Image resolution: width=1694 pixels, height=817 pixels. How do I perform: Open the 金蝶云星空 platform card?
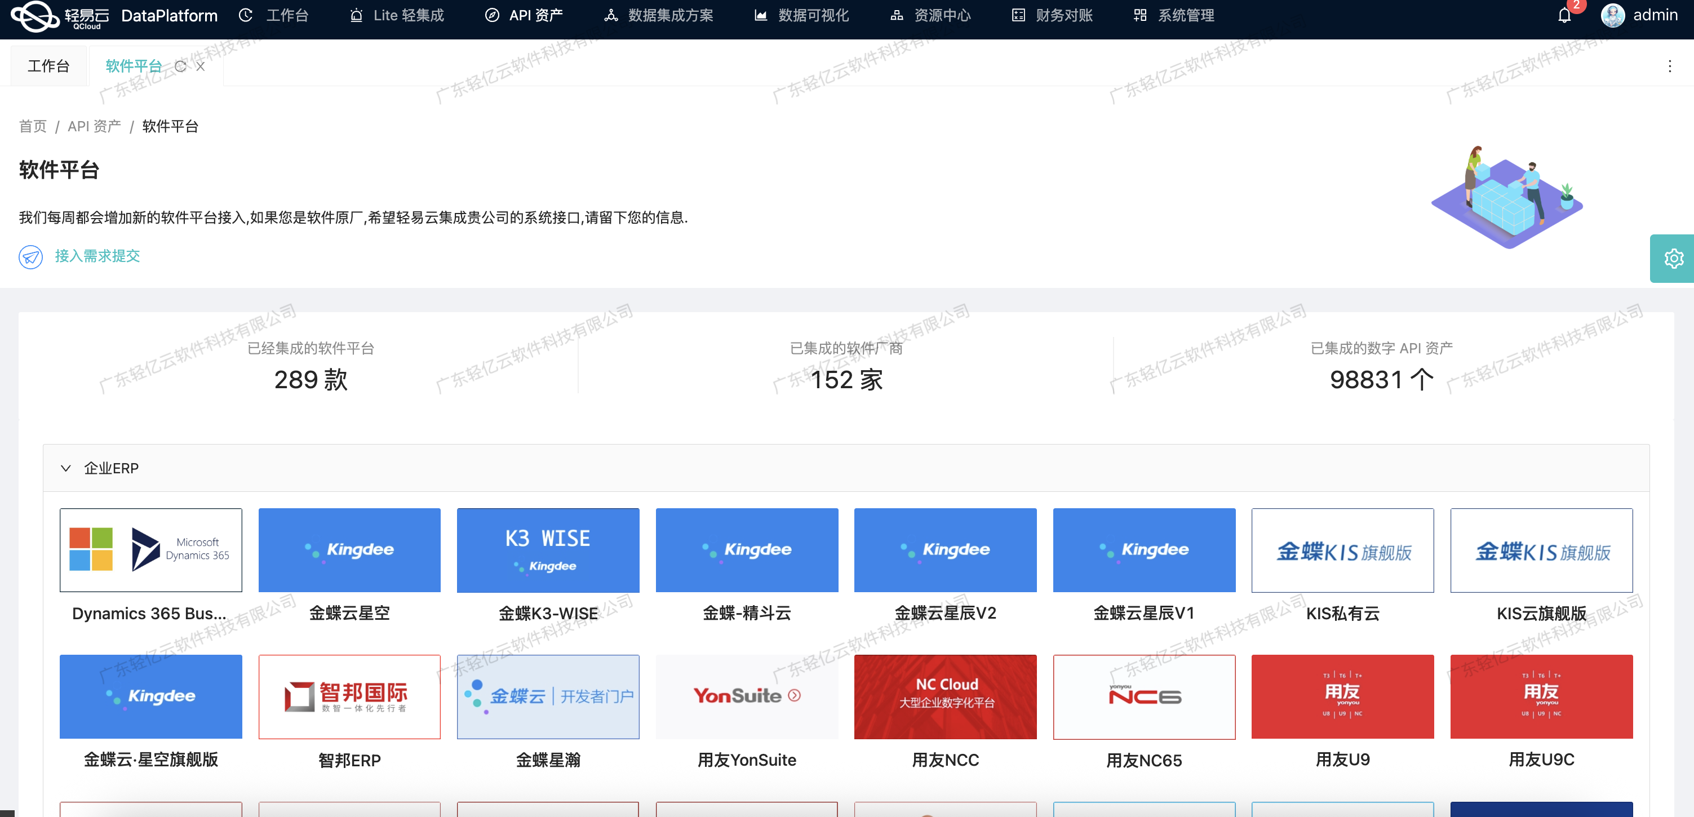coord(349,566)
